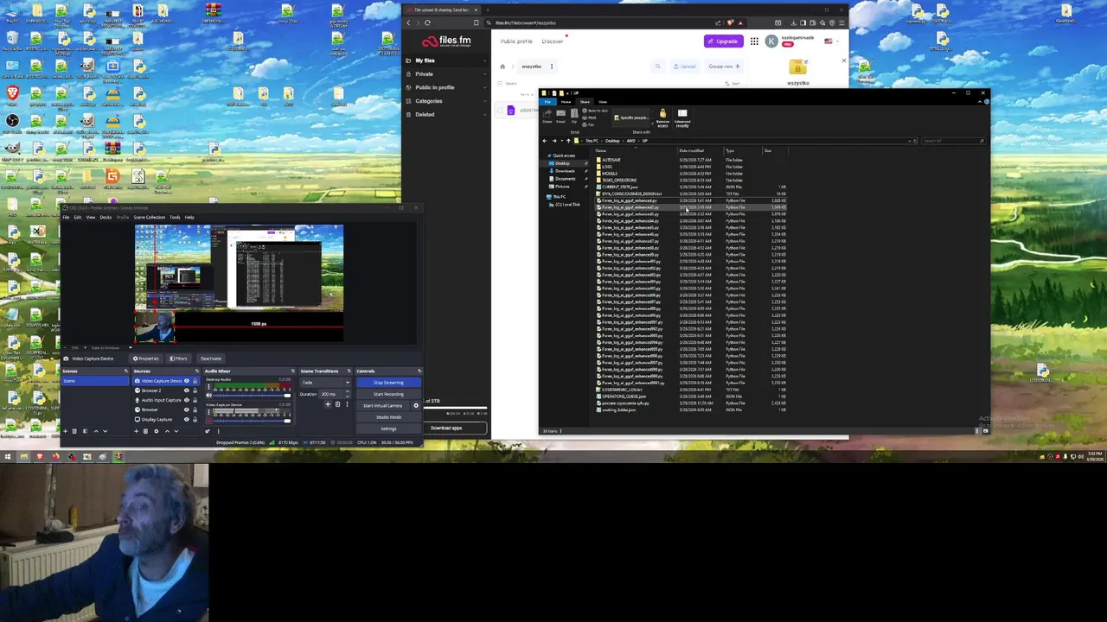
Task: Click the files.fm search magnifier icon
Action: (x=658, y=67)
